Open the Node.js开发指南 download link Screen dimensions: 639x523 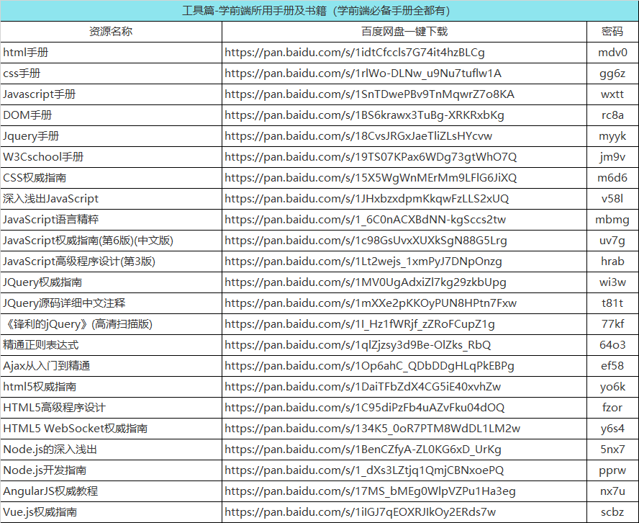tap(364, 470)
